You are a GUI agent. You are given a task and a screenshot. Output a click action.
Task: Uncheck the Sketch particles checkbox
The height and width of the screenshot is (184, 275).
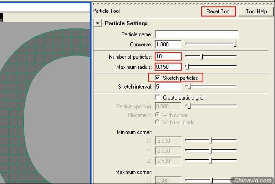click(x=158, y=78)
